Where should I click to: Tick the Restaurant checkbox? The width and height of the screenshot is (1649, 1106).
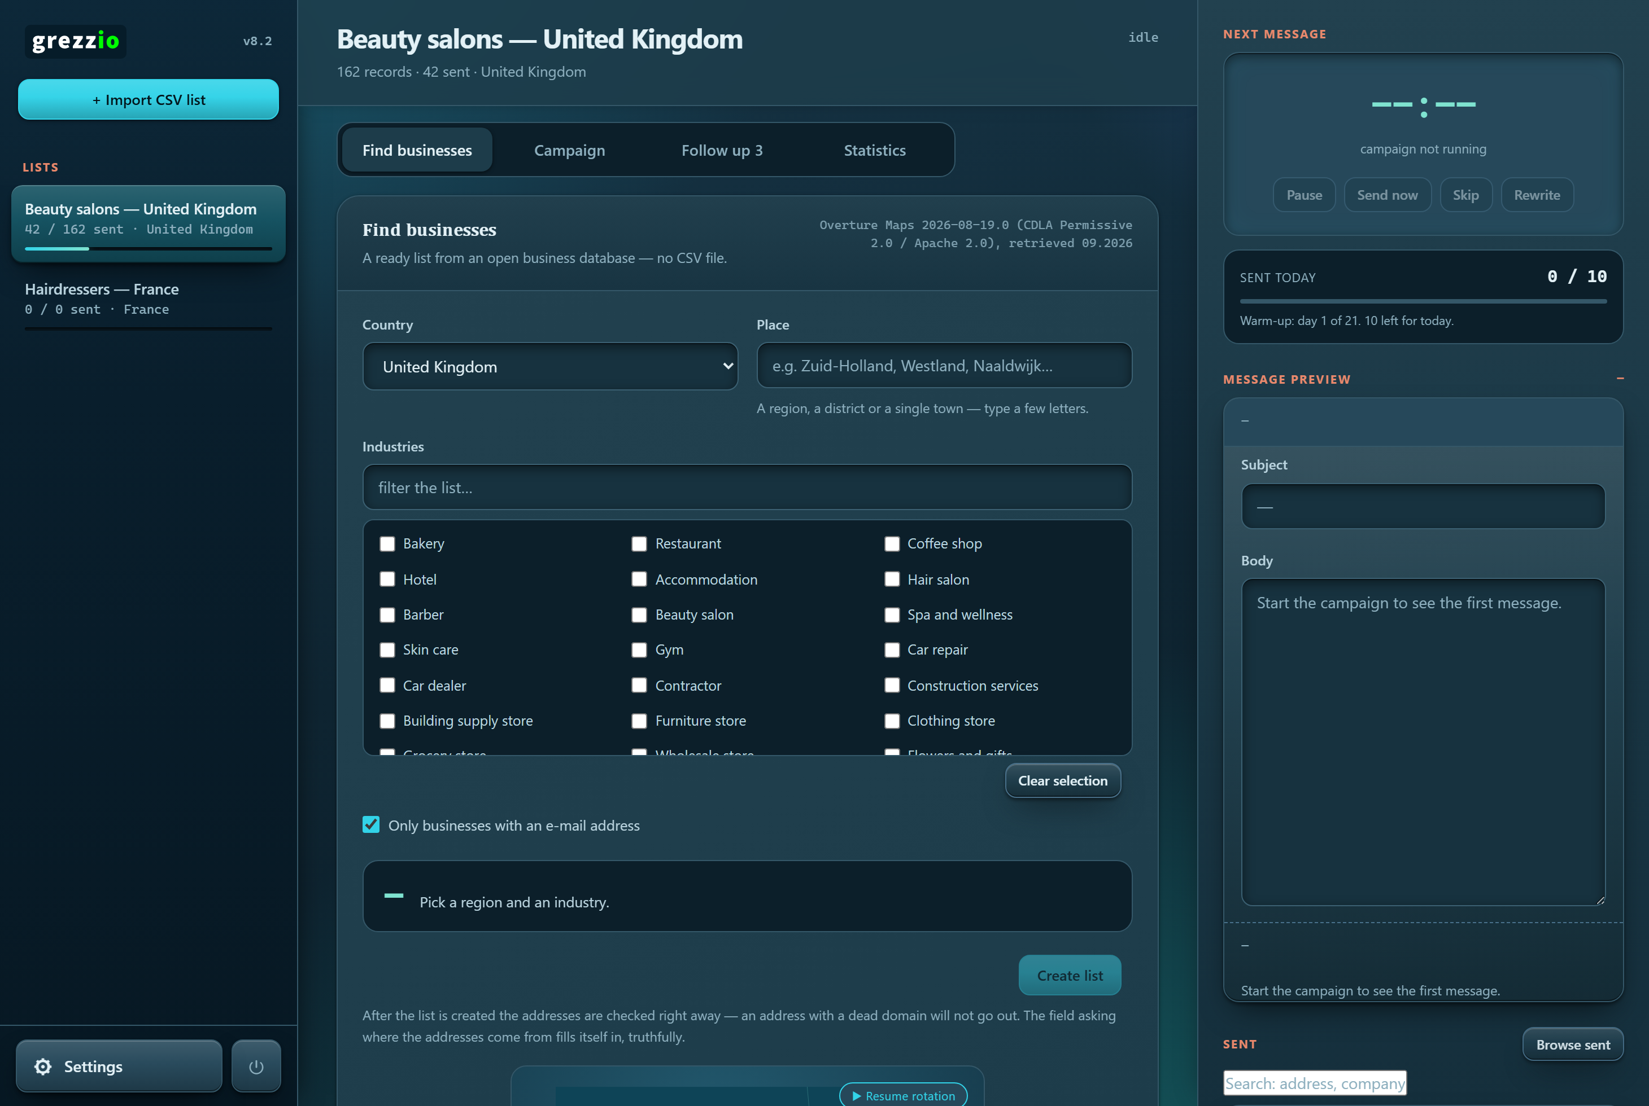pyautogui.click(x=639, y=544)
